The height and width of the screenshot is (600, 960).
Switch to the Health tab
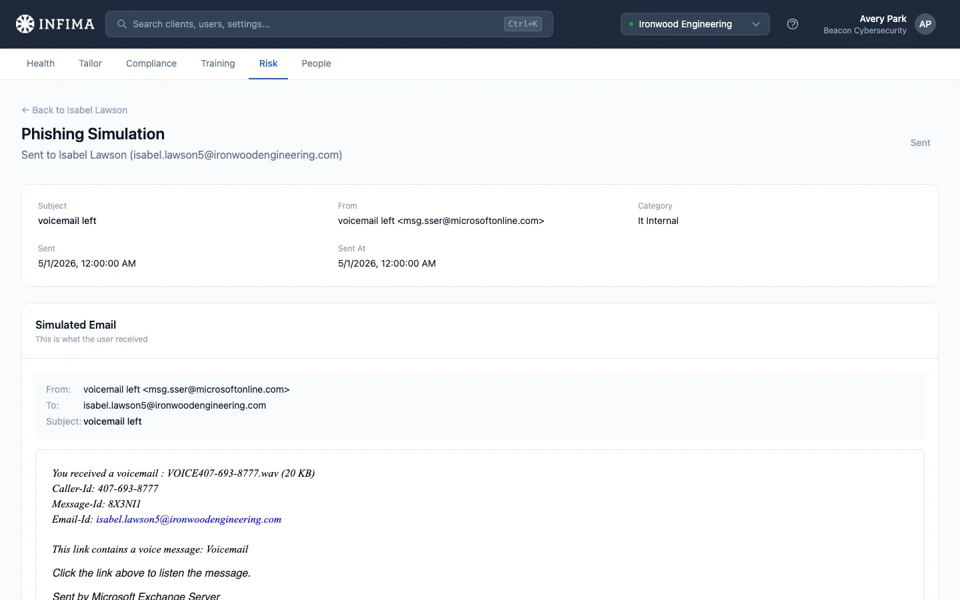pos(41,63)
